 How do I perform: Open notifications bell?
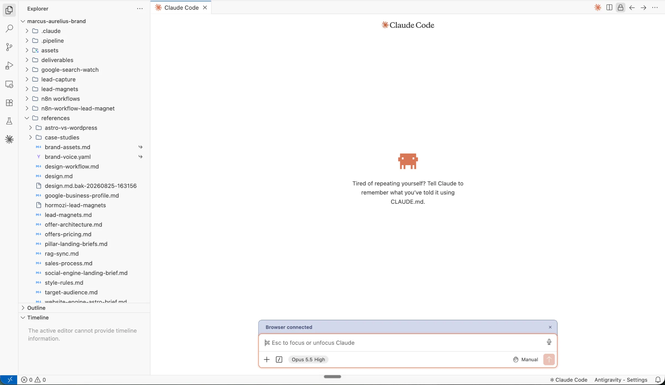click(658, 380)
